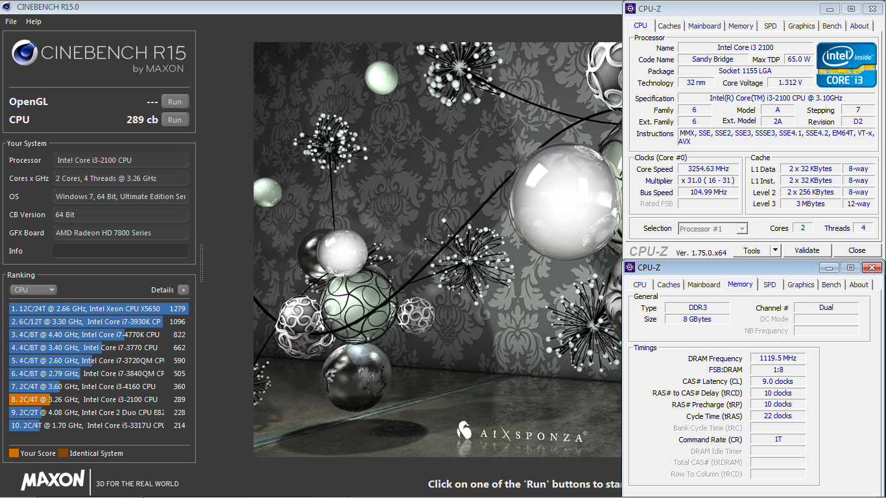Open the Tools dropdown arrow in CPU-Z
The width and height of the screenshot is (886, 498).
coord(775,250)
